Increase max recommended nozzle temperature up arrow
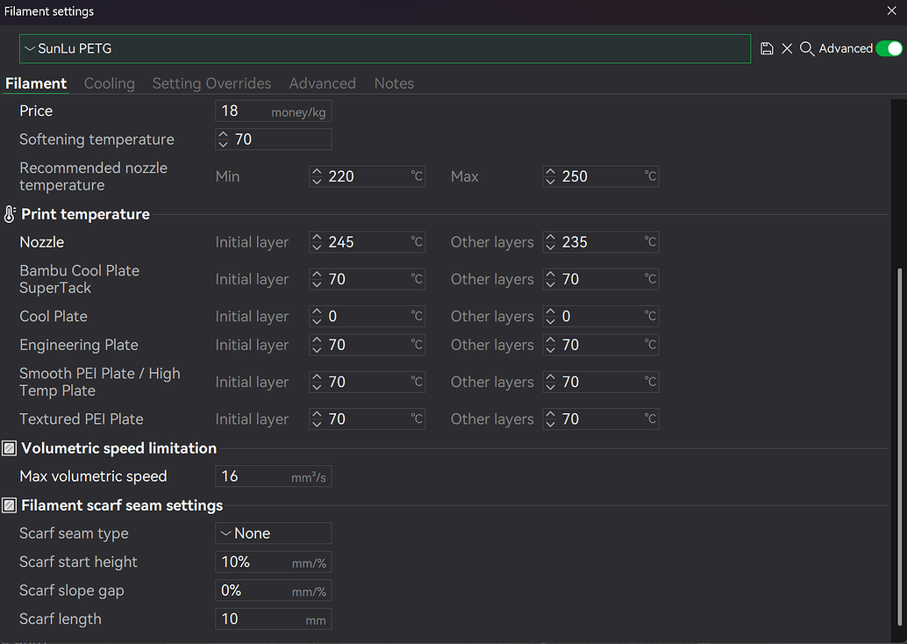907x644 pixels. click(x=550, y=172)
